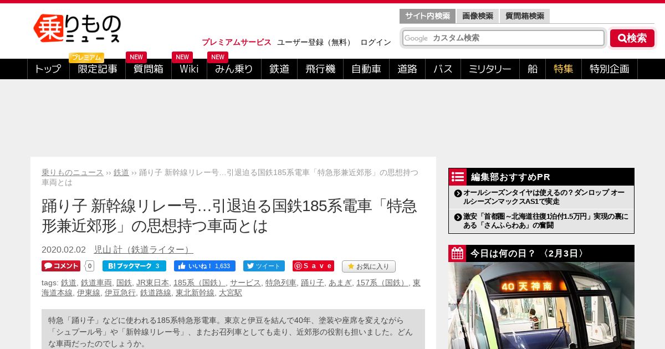Open Wiki in navigation bar
The width and height of the screenshot is (665, 349).
[x=189, y=69]
